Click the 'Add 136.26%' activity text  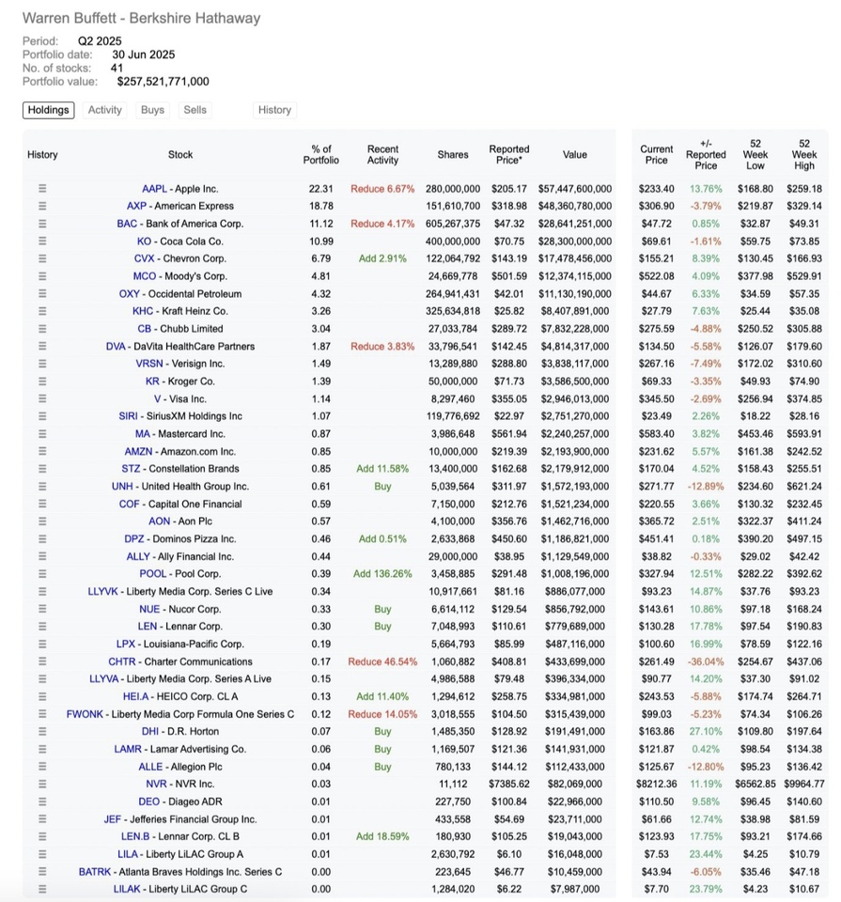[382, 574]
